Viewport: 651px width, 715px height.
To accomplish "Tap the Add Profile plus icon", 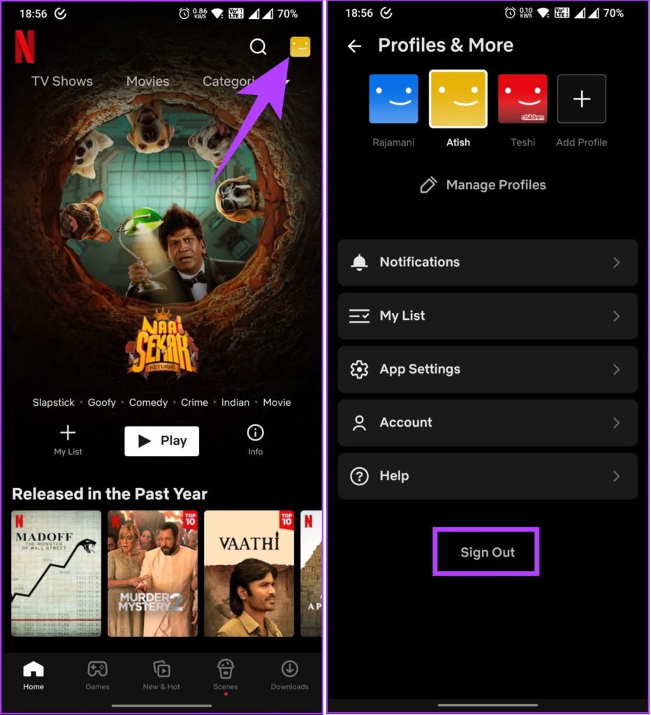I will pos(582,99).
